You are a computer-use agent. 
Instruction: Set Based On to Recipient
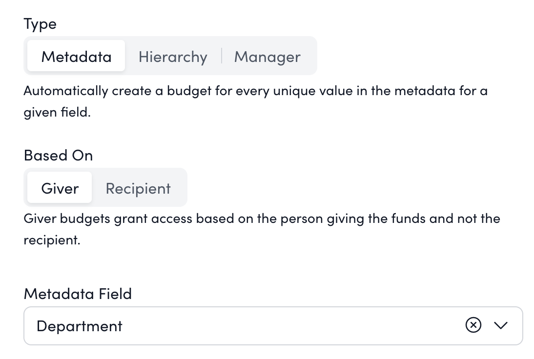pyautogui.click(x=138, y=188)
